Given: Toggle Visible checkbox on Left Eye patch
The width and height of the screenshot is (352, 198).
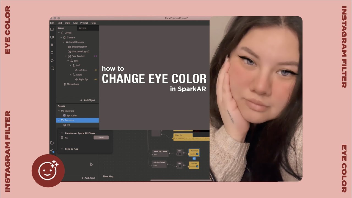Looking at the screenshot, I should click(x=197, y=166).
